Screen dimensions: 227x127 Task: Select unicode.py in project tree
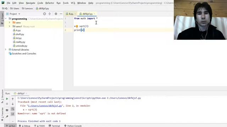pyautogui.click(x=20, y=46)
